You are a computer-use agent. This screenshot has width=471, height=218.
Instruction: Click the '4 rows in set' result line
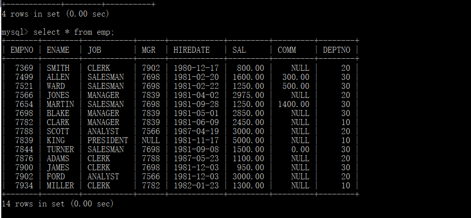55,14
